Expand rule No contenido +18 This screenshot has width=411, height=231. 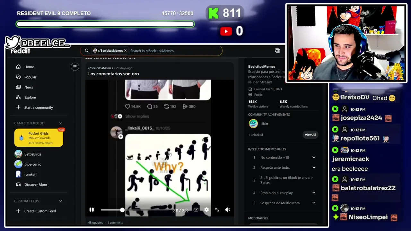[314, 158]
